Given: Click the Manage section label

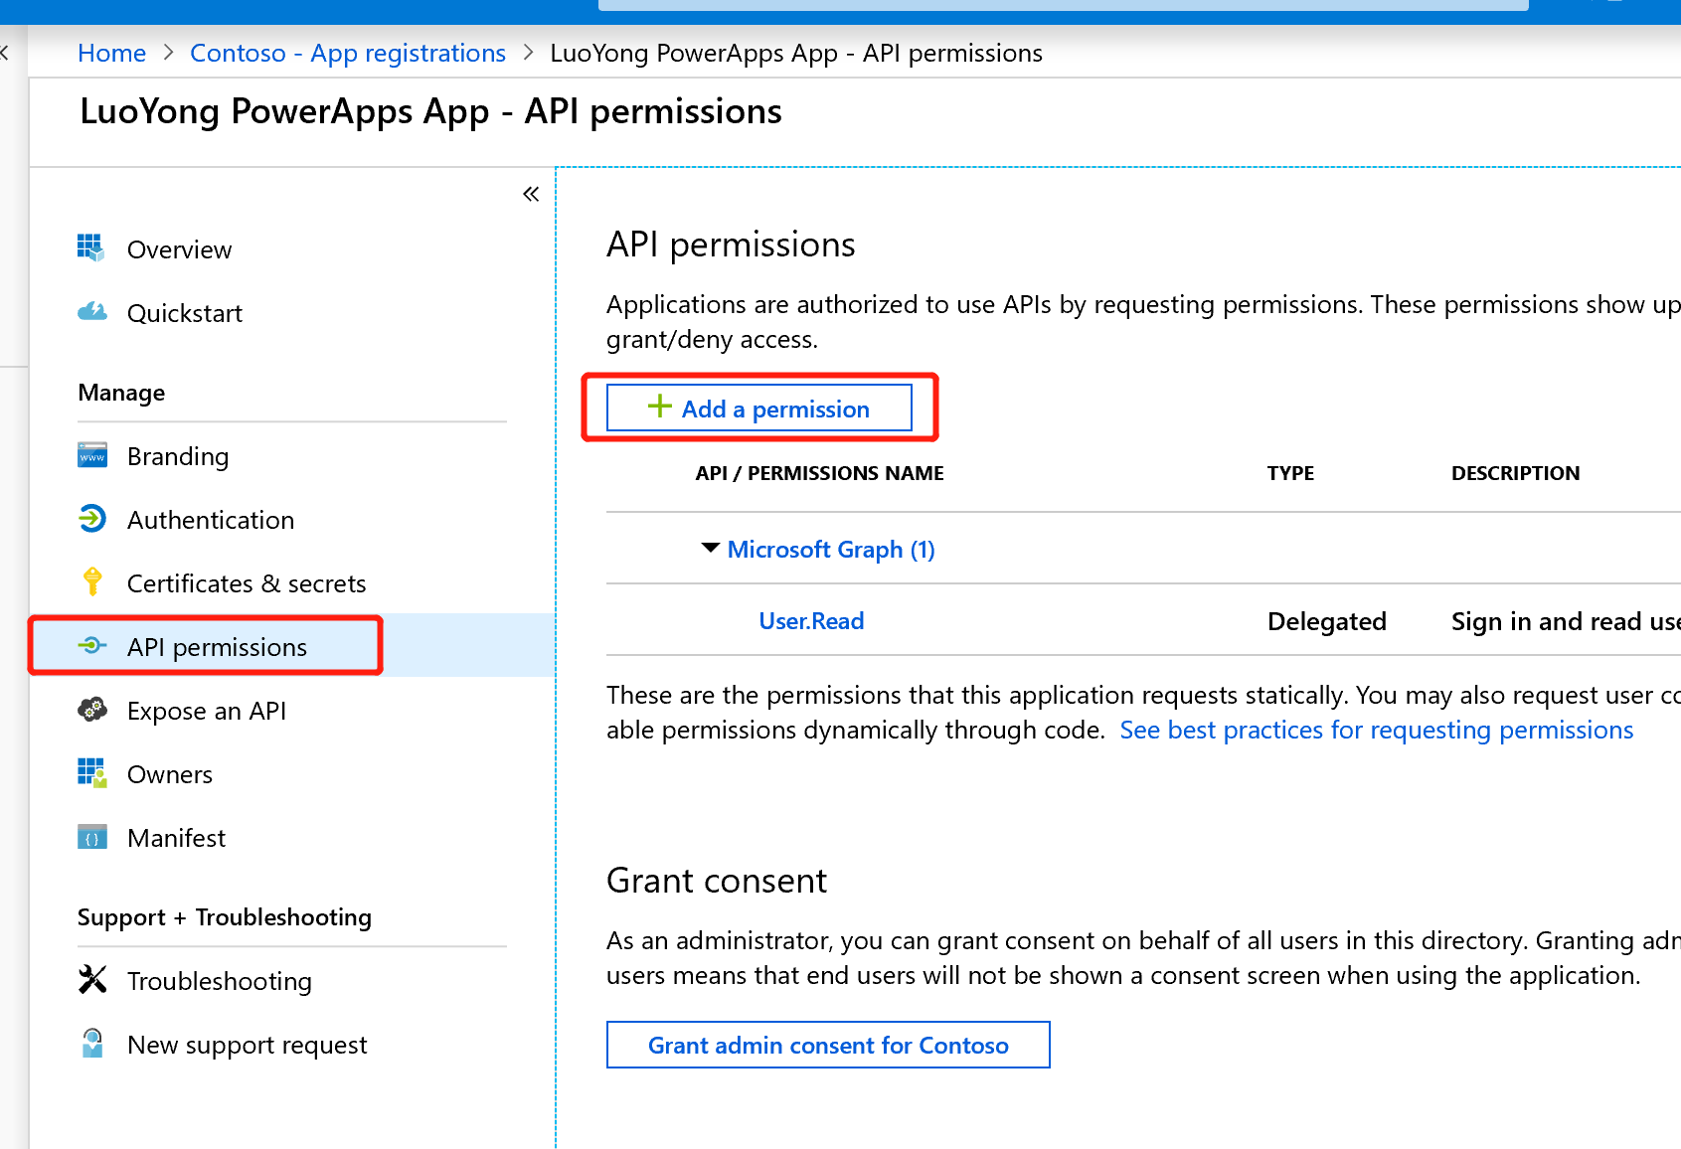Looking at the screenshot, I should 121,393.
